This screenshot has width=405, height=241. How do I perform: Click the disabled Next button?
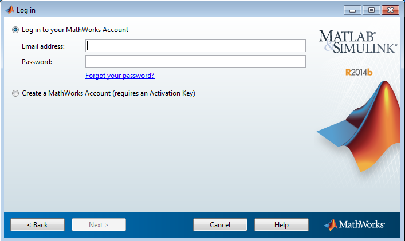pyautogui.click(x=99, y=225)
